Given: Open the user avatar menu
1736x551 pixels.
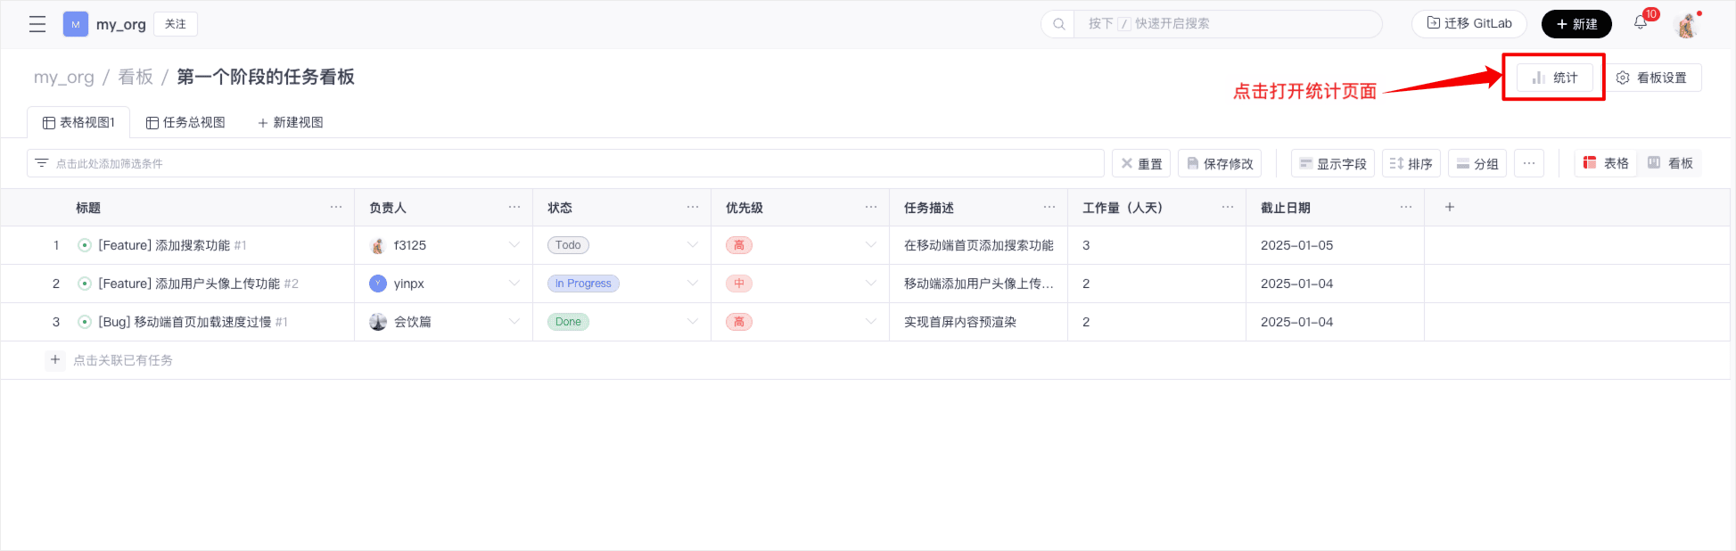Looking at the screenshot, I should (1686, 25).
